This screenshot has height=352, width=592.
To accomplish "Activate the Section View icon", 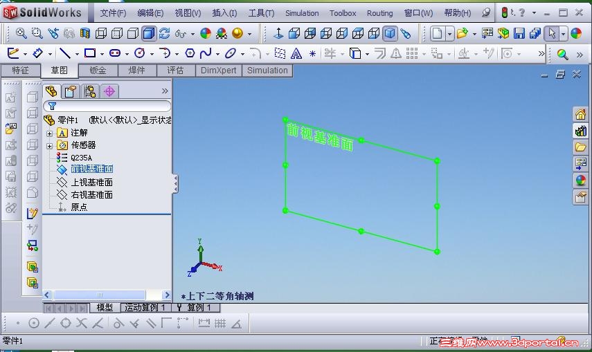I will pos(85,34).
